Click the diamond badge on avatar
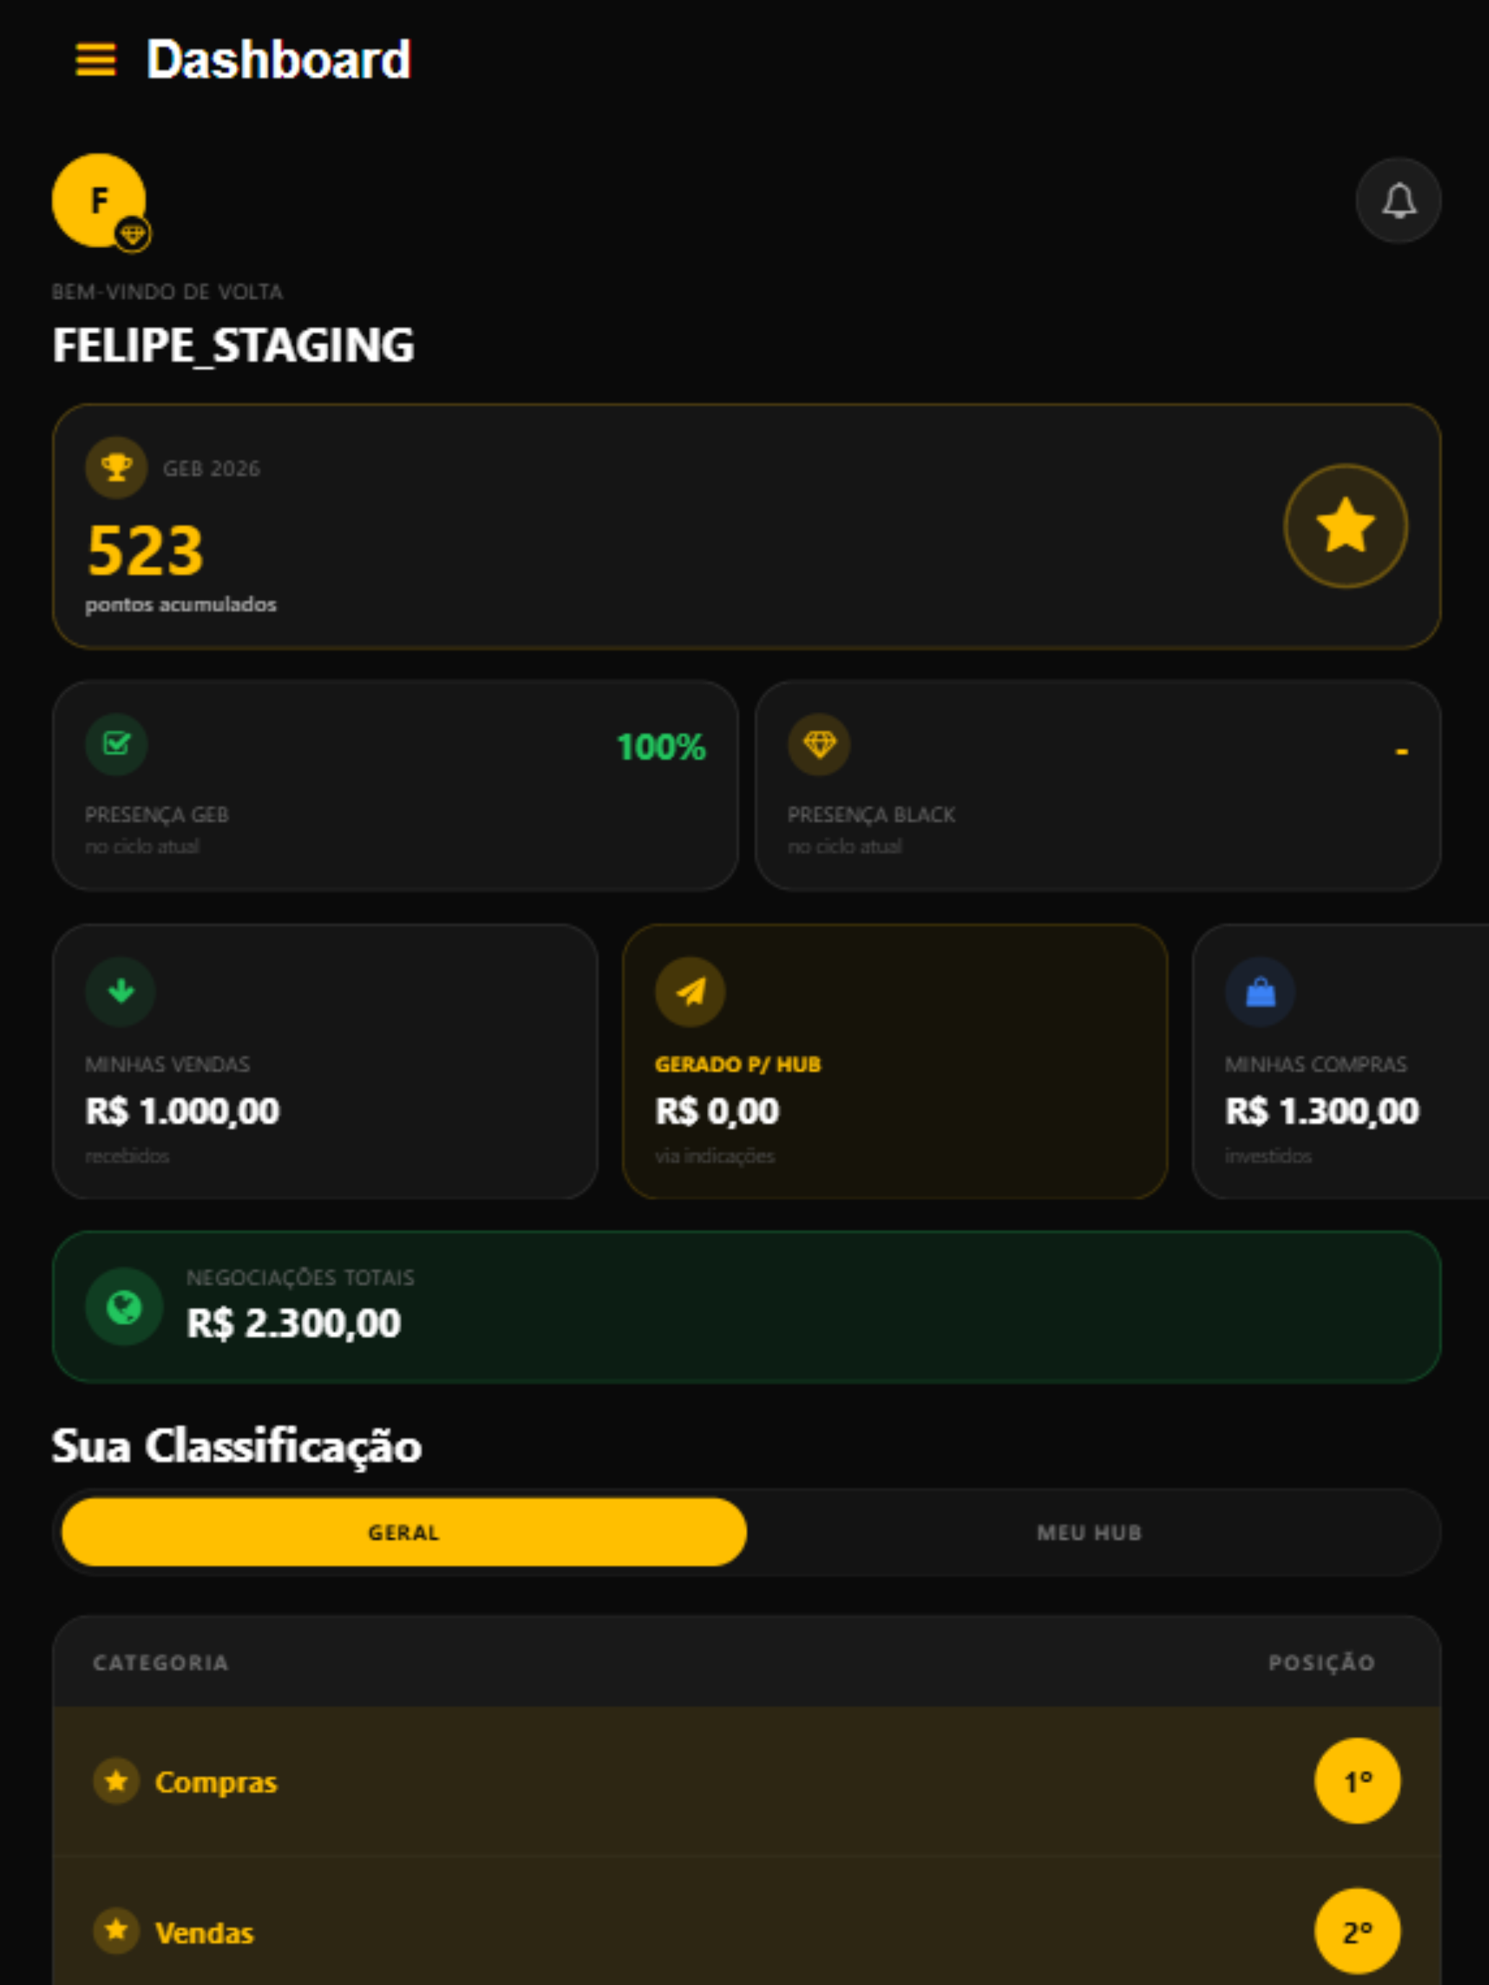Image resolution: width=1489 pixels, height=1985 pixels. click(x=133, y=235)
